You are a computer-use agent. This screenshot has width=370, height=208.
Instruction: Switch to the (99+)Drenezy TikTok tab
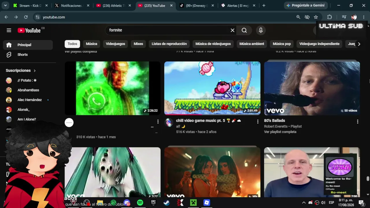pyautogui.click(x=197, y=5)
